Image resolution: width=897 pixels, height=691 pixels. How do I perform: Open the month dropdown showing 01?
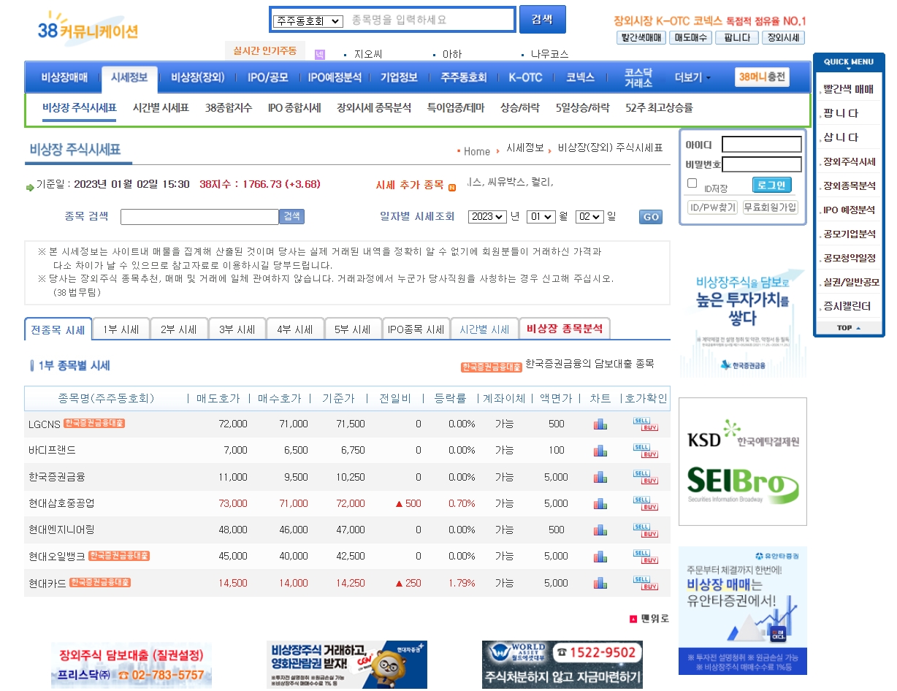[x=541, y=217]
